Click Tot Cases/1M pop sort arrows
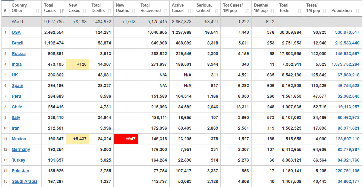Image resolution: width=363 pixels, height=187 pixels. (x=247, y=11)
